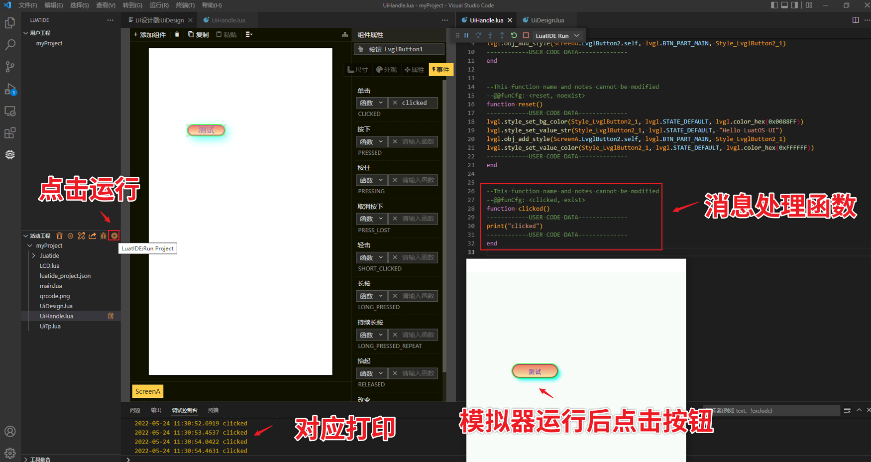This screenshot has height=462, width=871.
Task: Switch to the 外观 properties tab
Action: [x=387, y=70]
